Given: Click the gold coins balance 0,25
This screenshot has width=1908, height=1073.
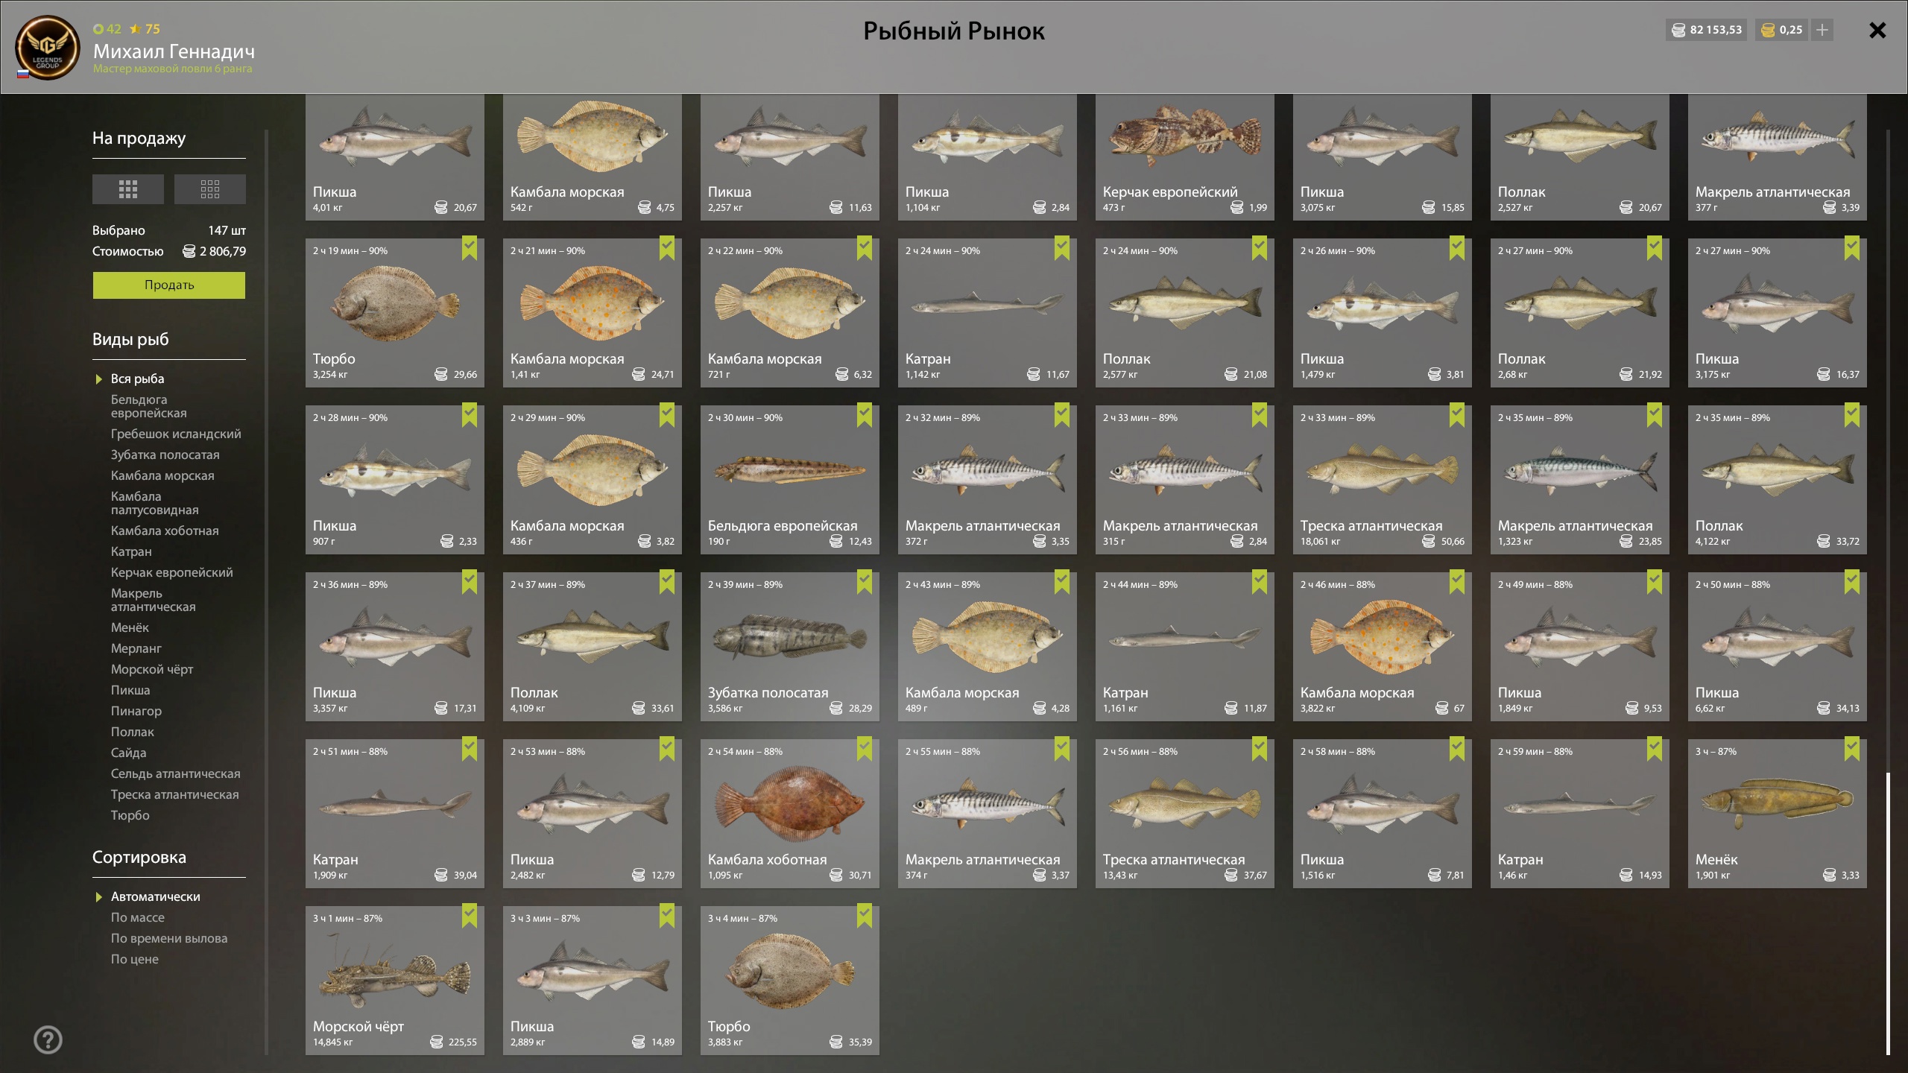Looking at the screenshot, I should point(1782,30).
